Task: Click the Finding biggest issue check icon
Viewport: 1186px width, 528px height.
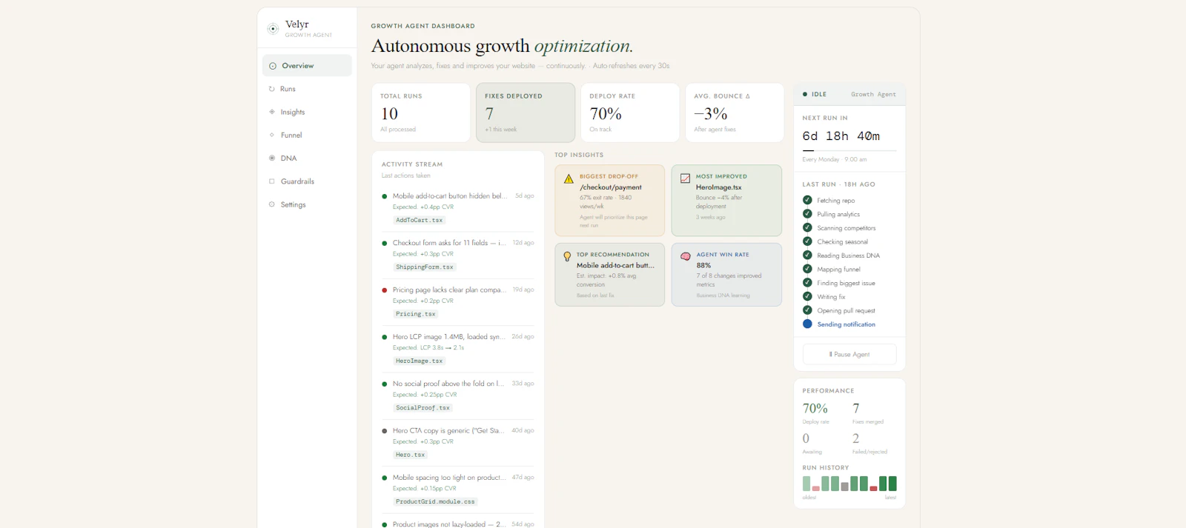Action: click(x=807, y=282)
